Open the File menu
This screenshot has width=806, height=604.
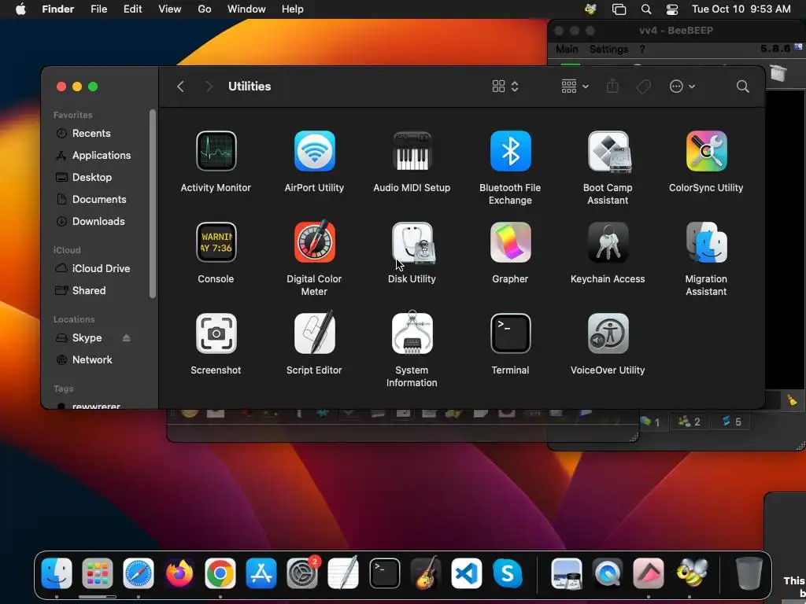[98, 9]
